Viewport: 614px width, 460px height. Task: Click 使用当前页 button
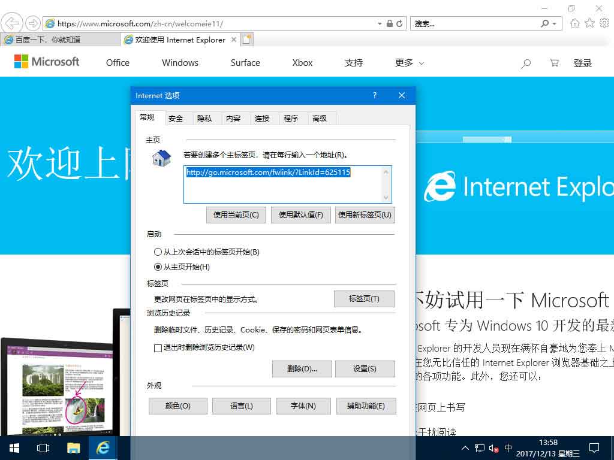[236, 215]
